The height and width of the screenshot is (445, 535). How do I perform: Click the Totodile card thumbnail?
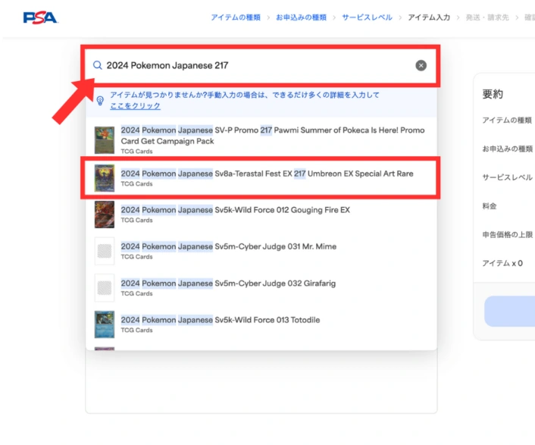tap(105, 324)
